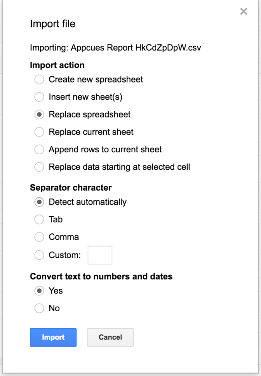Click inside the custom separator text field
261x376 pixels.
100,255
